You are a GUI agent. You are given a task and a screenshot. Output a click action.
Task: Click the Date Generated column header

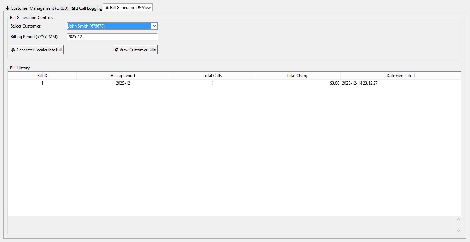tap(400, 76)
